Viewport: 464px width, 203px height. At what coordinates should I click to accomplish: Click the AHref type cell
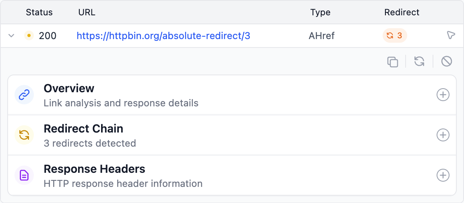click(x=321, y=36)
